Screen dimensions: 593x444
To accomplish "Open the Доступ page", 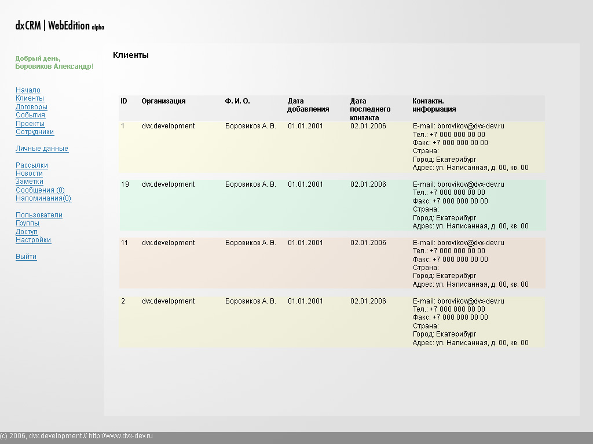I will coord(26,231).
